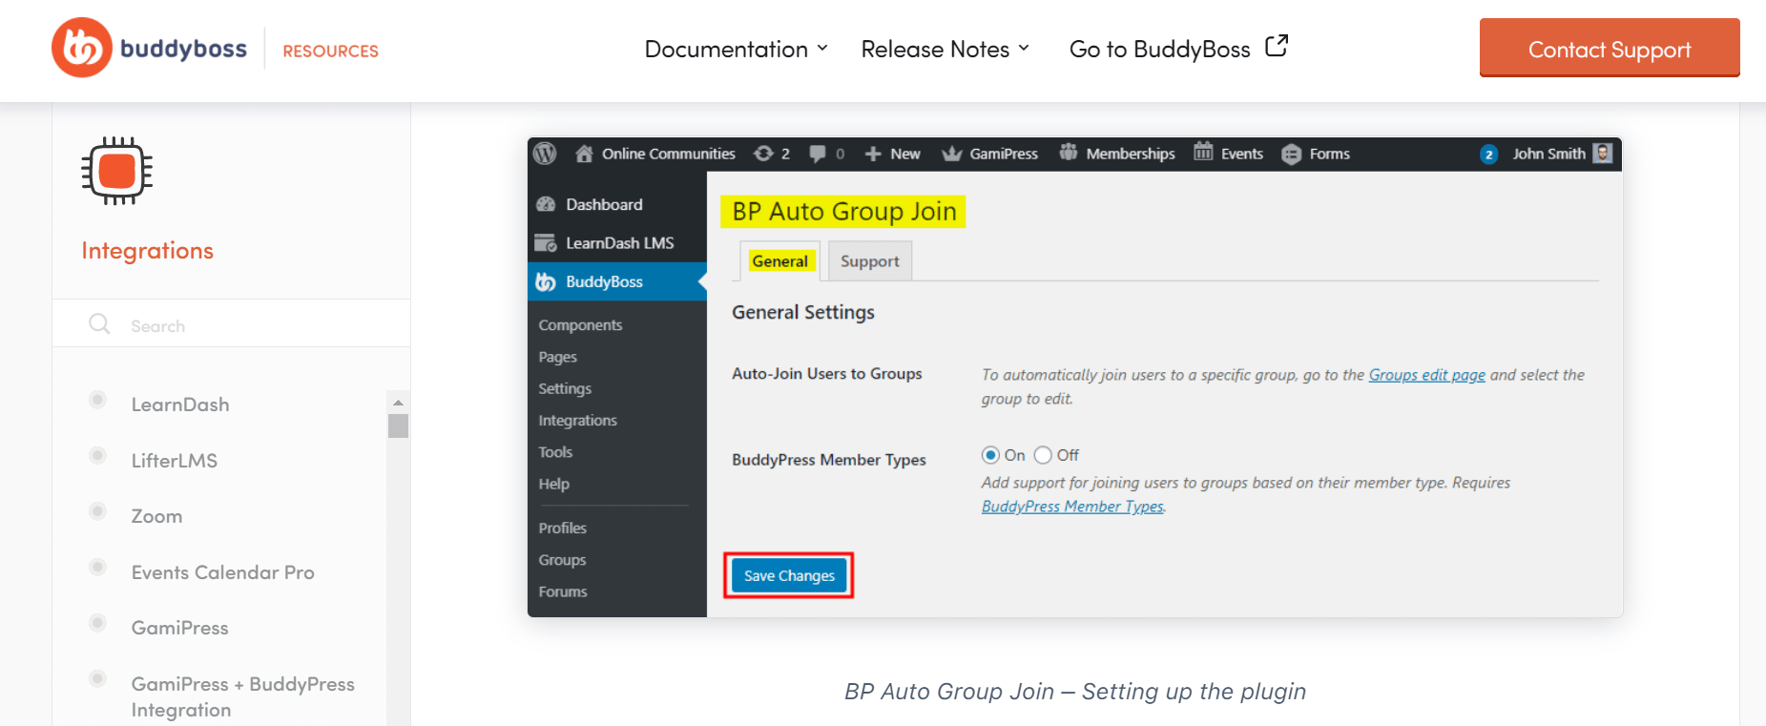Select GamiPress in the sidebar list
The width and height of the screenshot is (1766, 726).
coord(179,628)
